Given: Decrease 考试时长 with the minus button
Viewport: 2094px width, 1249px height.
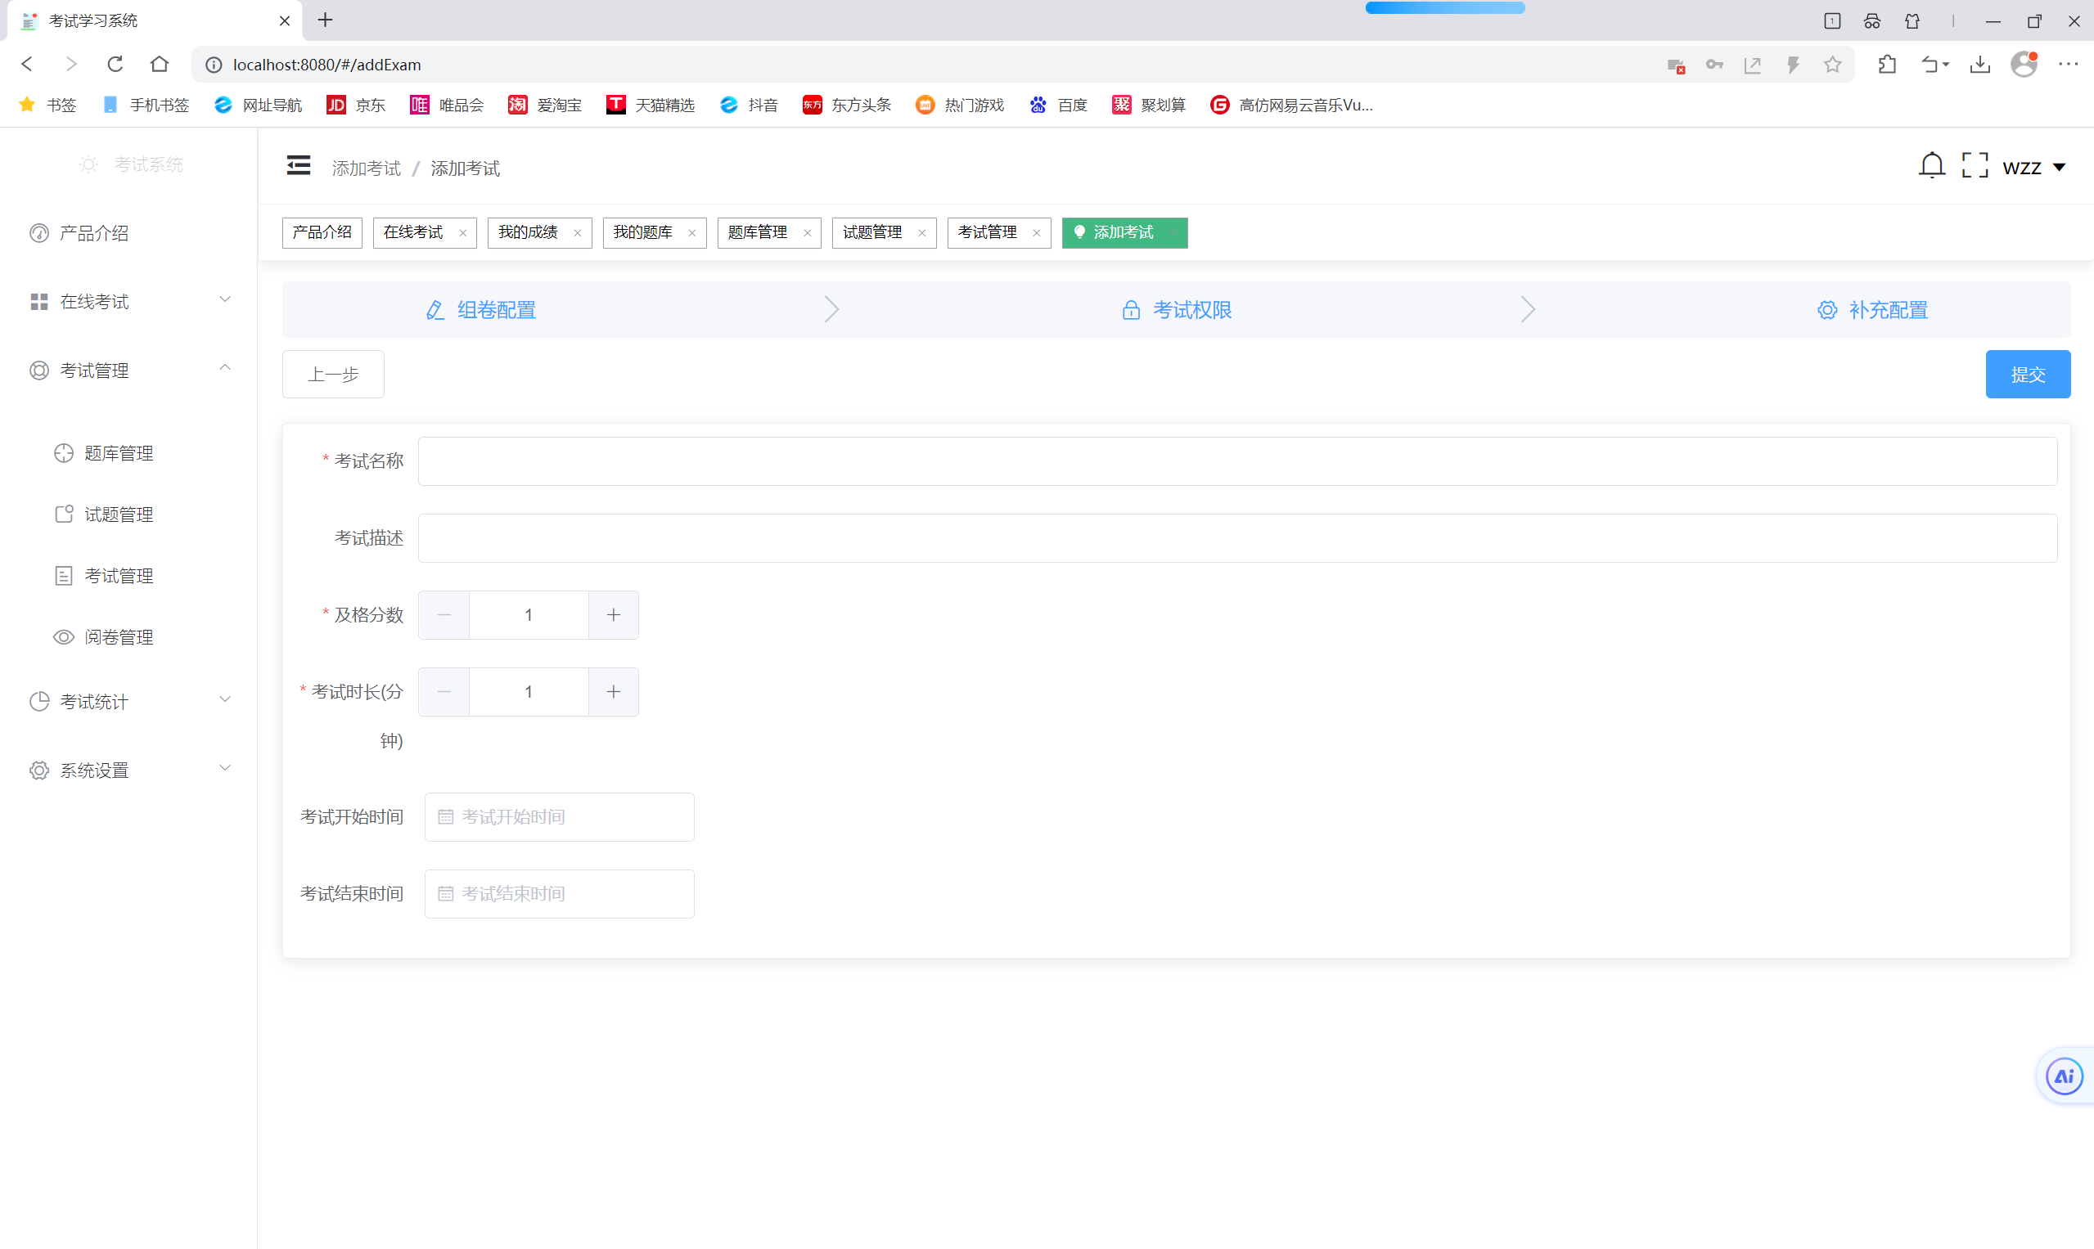Looking at the screenshot, I should [x=444, y=692].
